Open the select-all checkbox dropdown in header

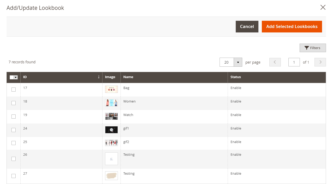[16, 77]
